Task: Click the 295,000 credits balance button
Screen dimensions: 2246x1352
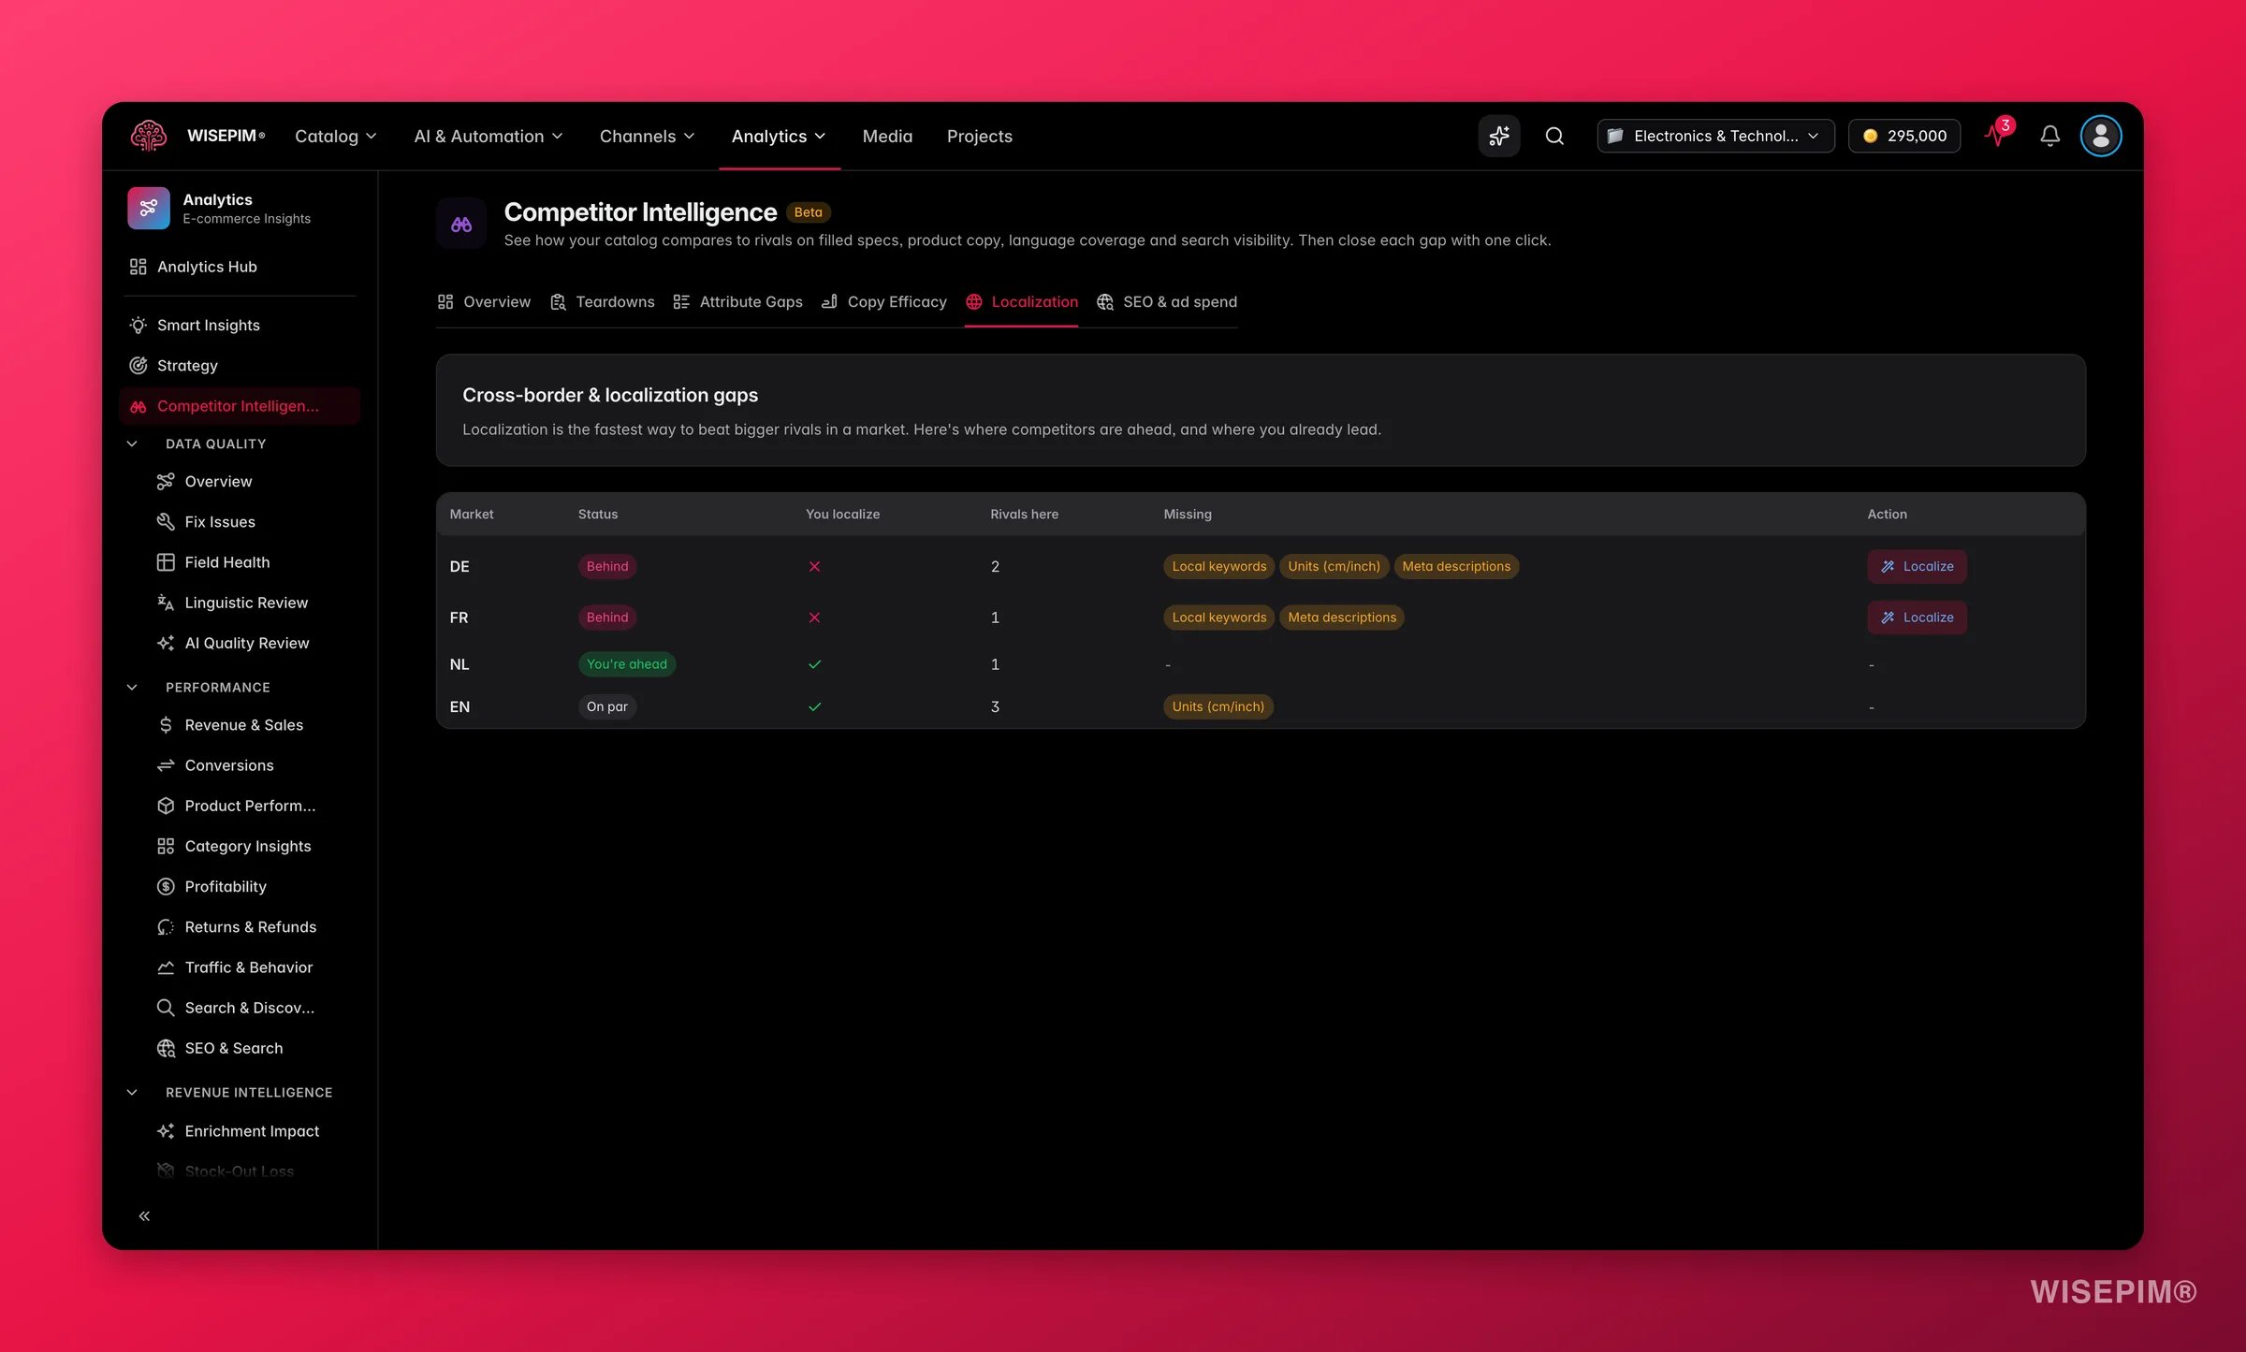Action: (1904, 136)
